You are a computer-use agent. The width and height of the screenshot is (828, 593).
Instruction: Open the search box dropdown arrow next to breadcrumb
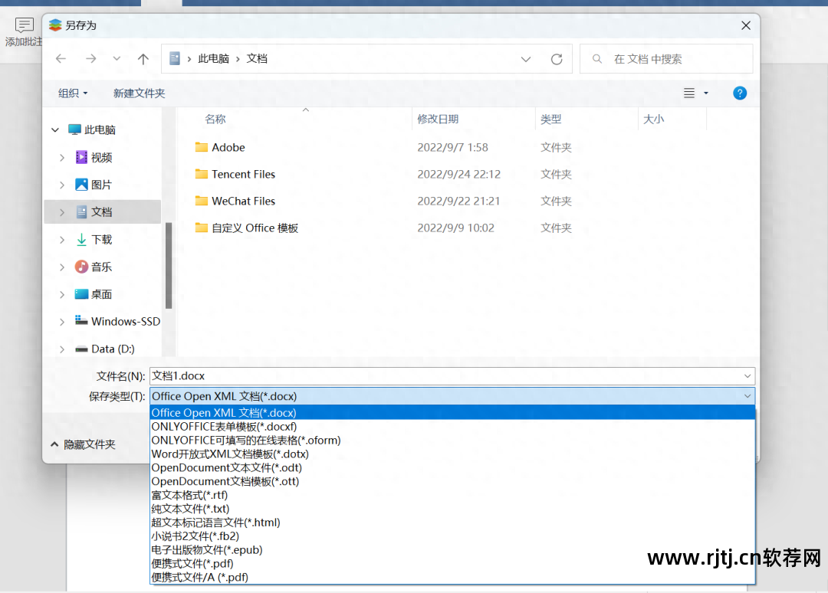click(x=526, y=58)
